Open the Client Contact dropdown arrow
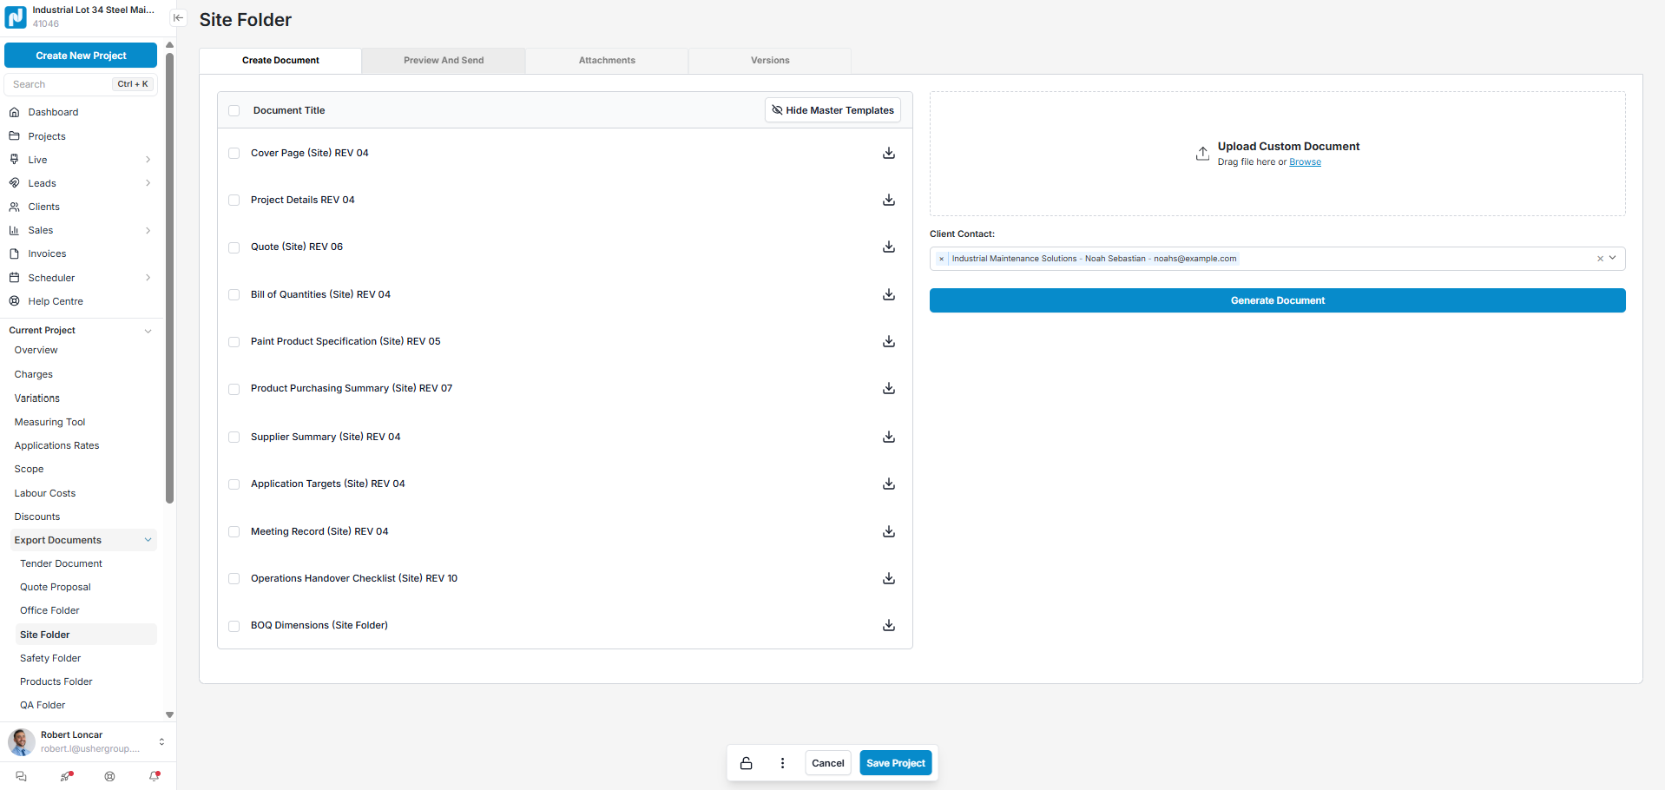1665x790 pixels. pos(1613,258)
